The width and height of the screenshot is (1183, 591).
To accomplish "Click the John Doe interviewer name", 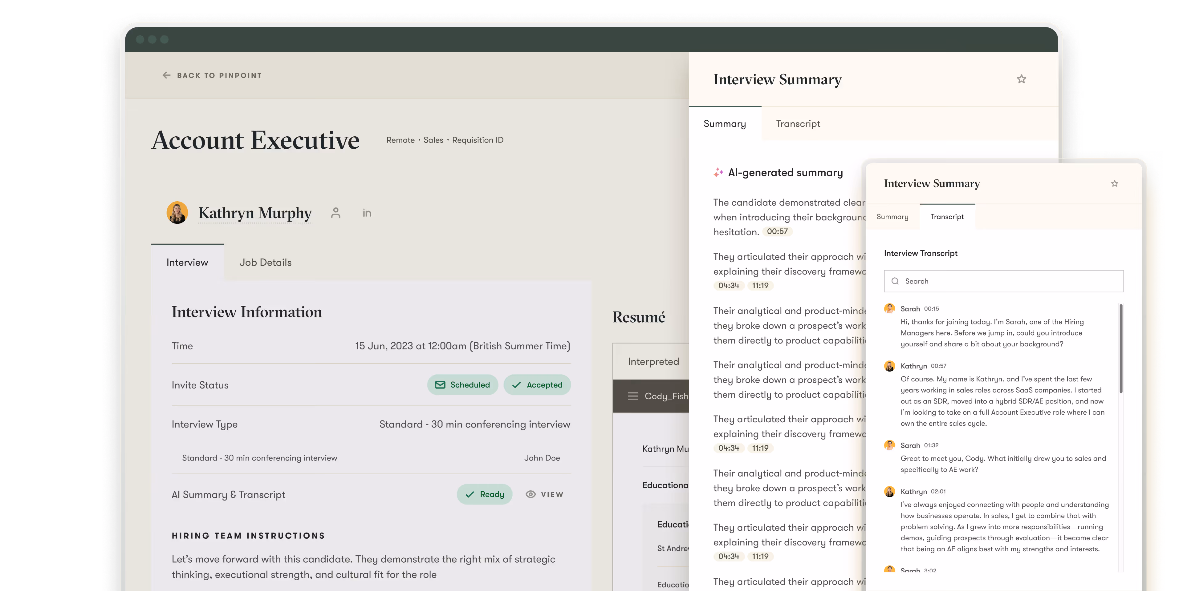I will click(542, 458).
